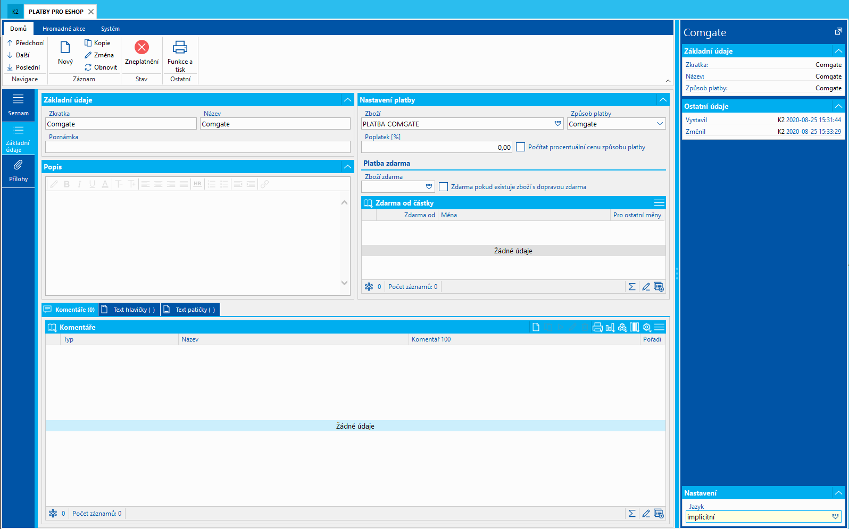
Task: Select the Text hlavičky tab
Action: tap(130, 310)
